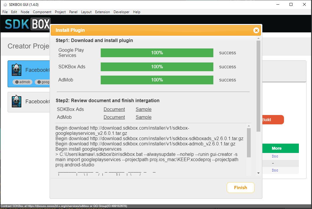Minimize the SDKBOX GUI window
Viewport: 312px width, 209px height.
click(278, 4)
